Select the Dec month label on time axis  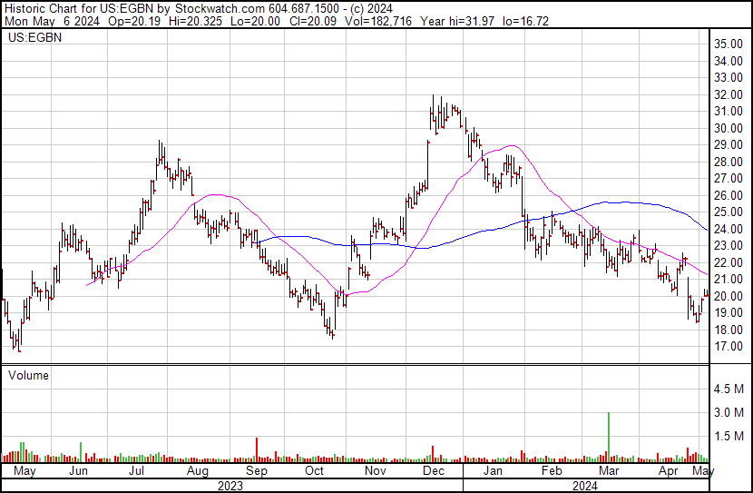[x=433, y=470]
